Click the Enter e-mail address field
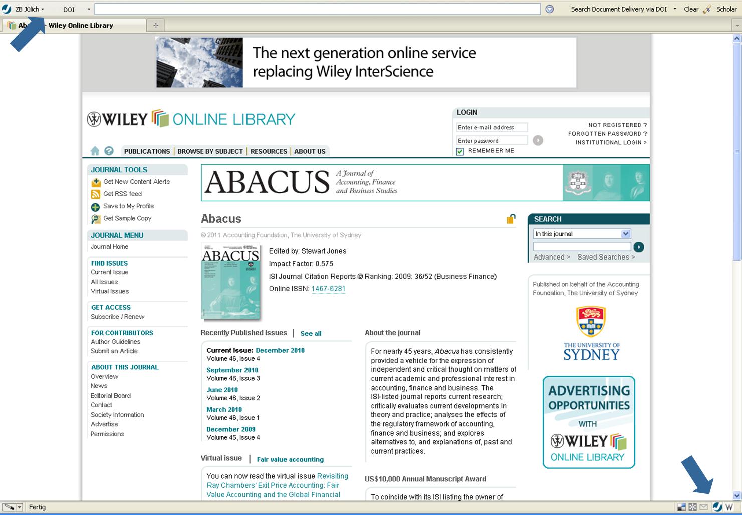This screenshot has width=742, height=515. [x=491, y=127]
